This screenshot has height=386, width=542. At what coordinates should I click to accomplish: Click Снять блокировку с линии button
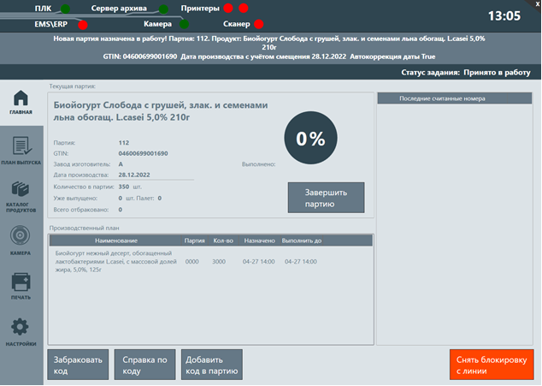point(492,365)
